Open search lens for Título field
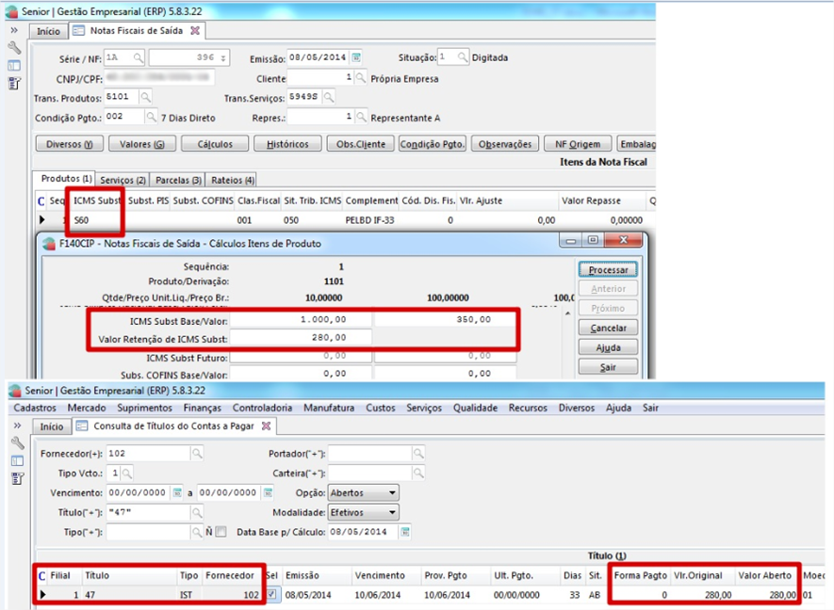This screenshot has height=610, width=834. (197, 512)
